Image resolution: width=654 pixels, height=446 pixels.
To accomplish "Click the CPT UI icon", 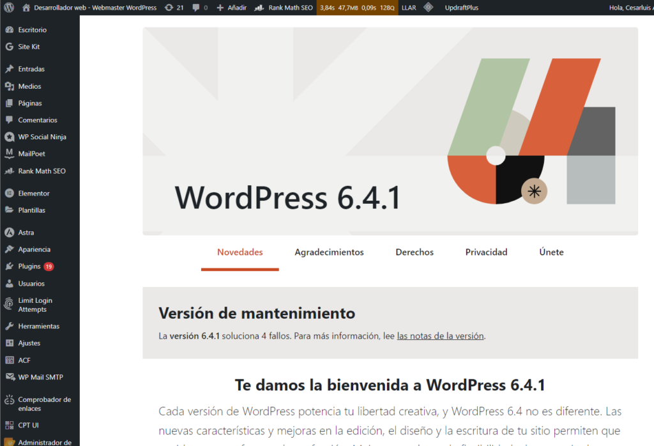I will (9, 425).
